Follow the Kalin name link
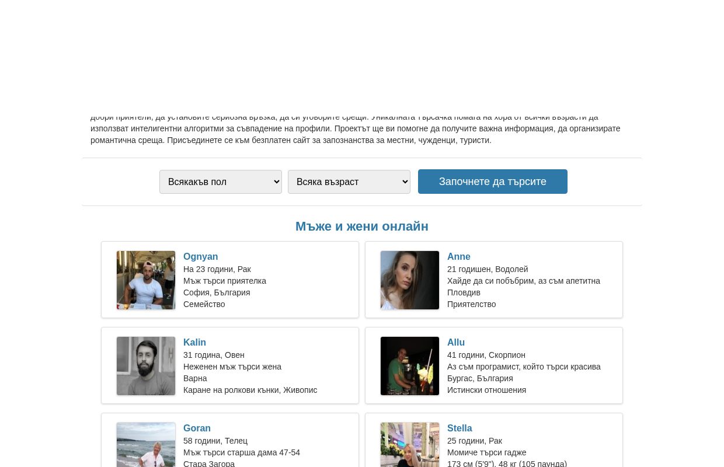Screen dimensions: 724x467 194,343
